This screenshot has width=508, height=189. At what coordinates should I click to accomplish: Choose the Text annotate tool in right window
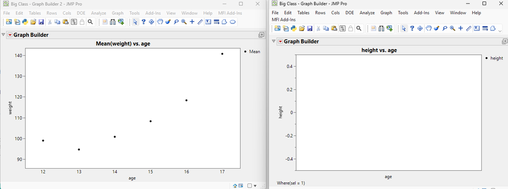(476, 28)
